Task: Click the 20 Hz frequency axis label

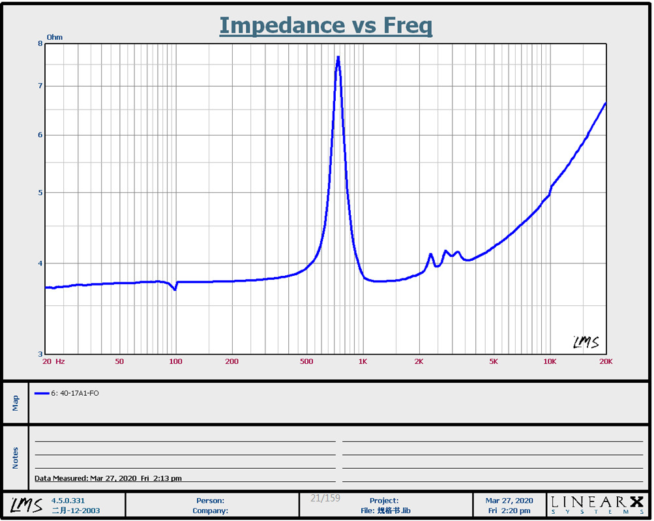Action: coord(53,361)
